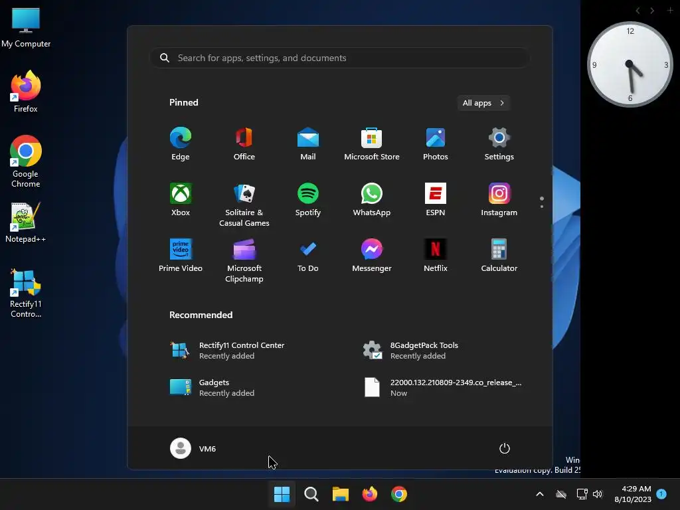Open Solitaire & Casual Games
Screen dimensions: 680x510
tap(244, 205)
